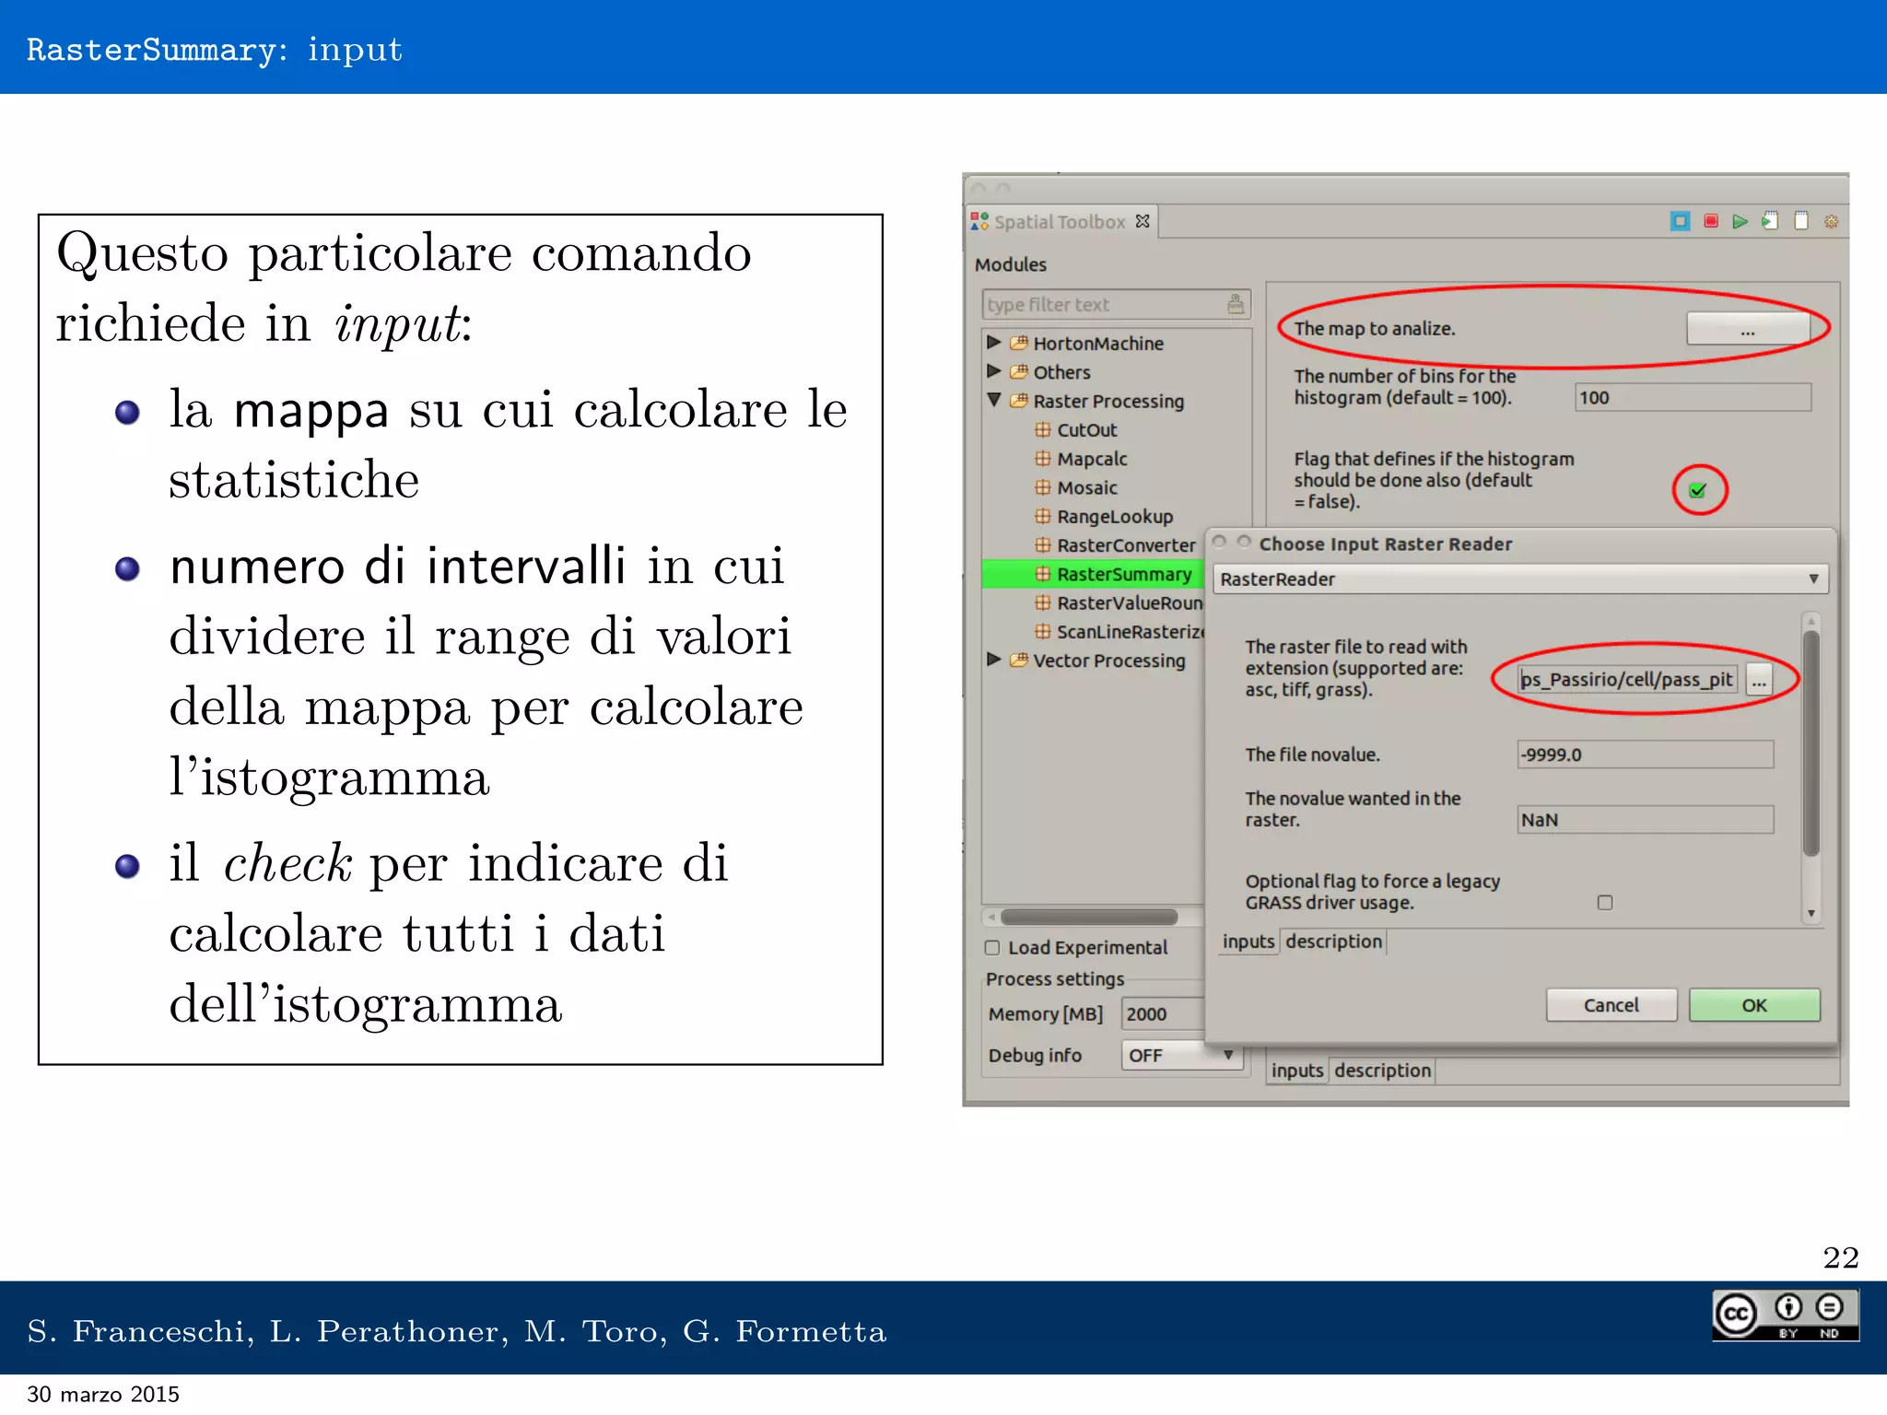
Task: Click Raster Processing folder icon
Action: coord(1019,401)
